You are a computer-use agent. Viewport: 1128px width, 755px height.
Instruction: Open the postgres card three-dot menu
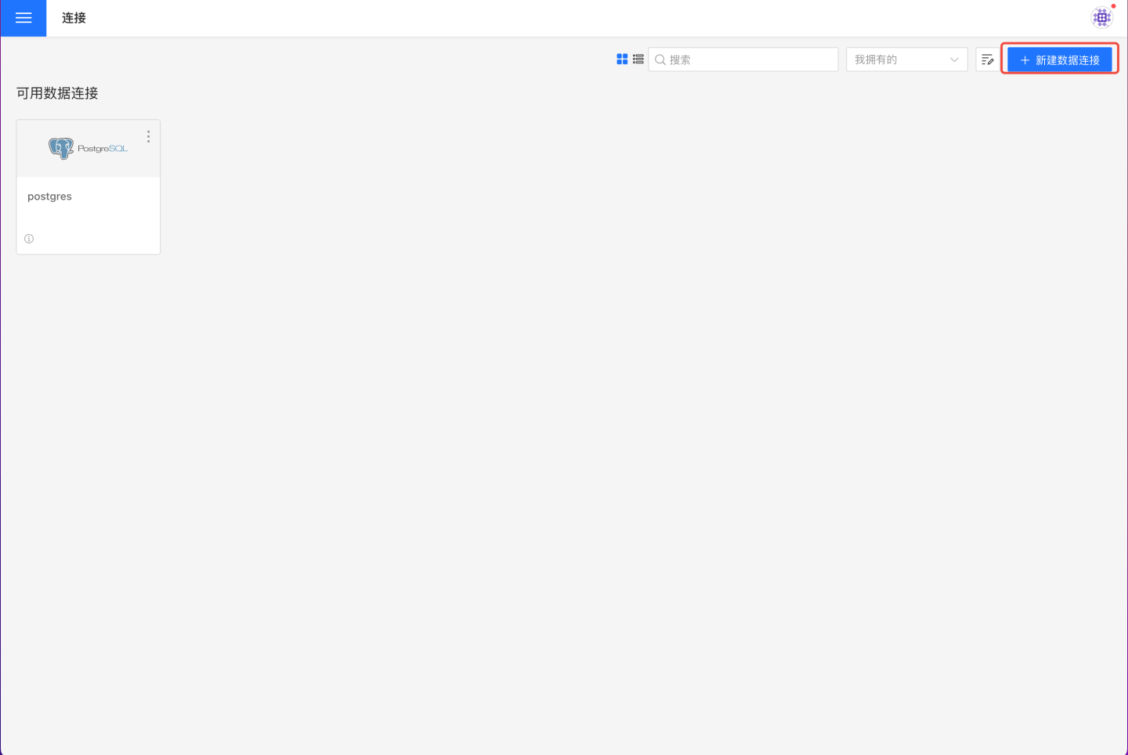[x=148, y=136]
